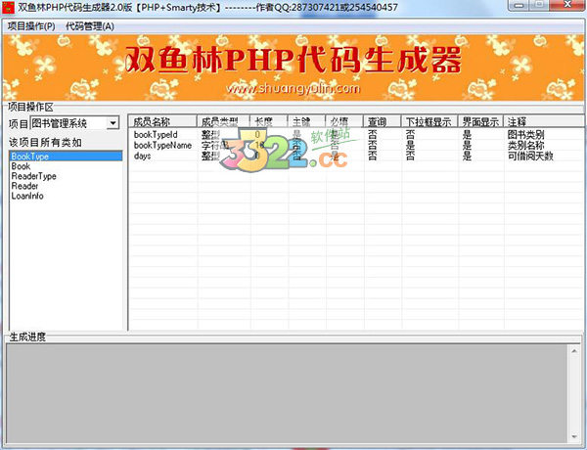
Task: Click the 成员类型 column header
Action: pos(223,121)
